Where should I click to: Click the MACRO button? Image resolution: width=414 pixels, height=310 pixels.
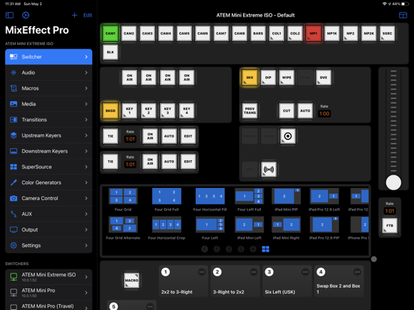[x=131, y=280]
